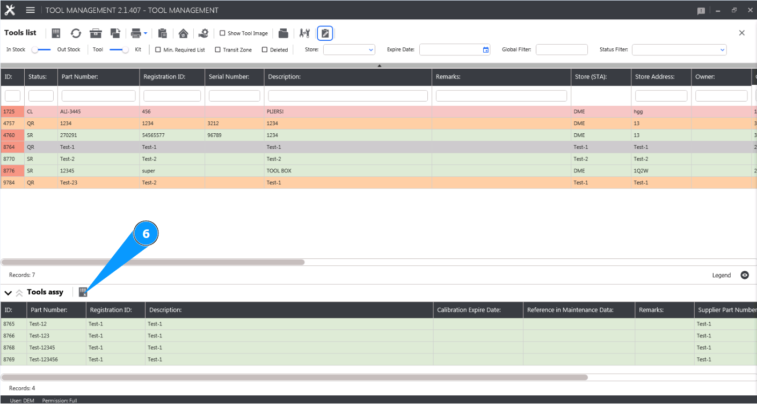Select the row with part number Test-23
This screenshot has height=404, width=757.
tap(379, 183)
